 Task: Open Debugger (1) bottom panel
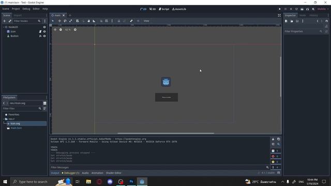(70, 173)
